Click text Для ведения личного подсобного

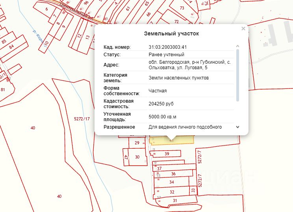[185, 127]
